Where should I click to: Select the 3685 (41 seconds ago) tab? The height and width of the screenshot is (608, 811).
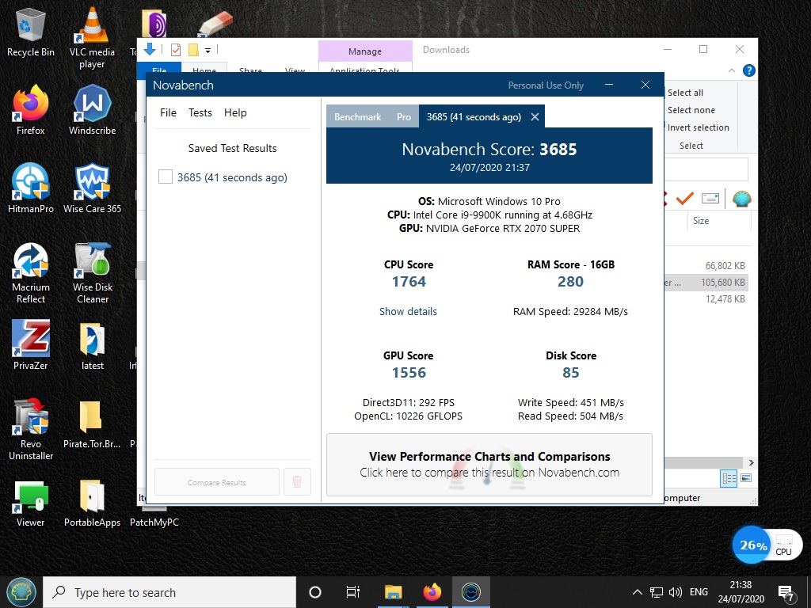click(x=474, y=117)
